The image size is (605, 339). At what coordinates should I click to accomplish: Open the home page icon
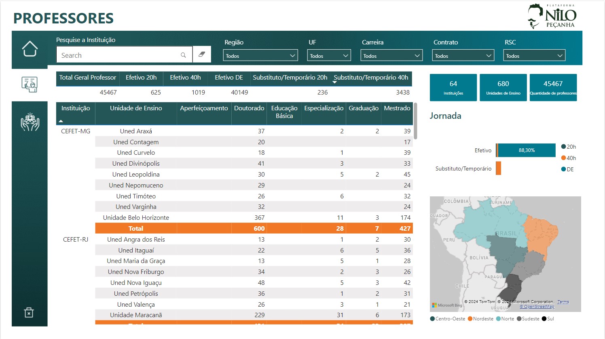point(30,48)
